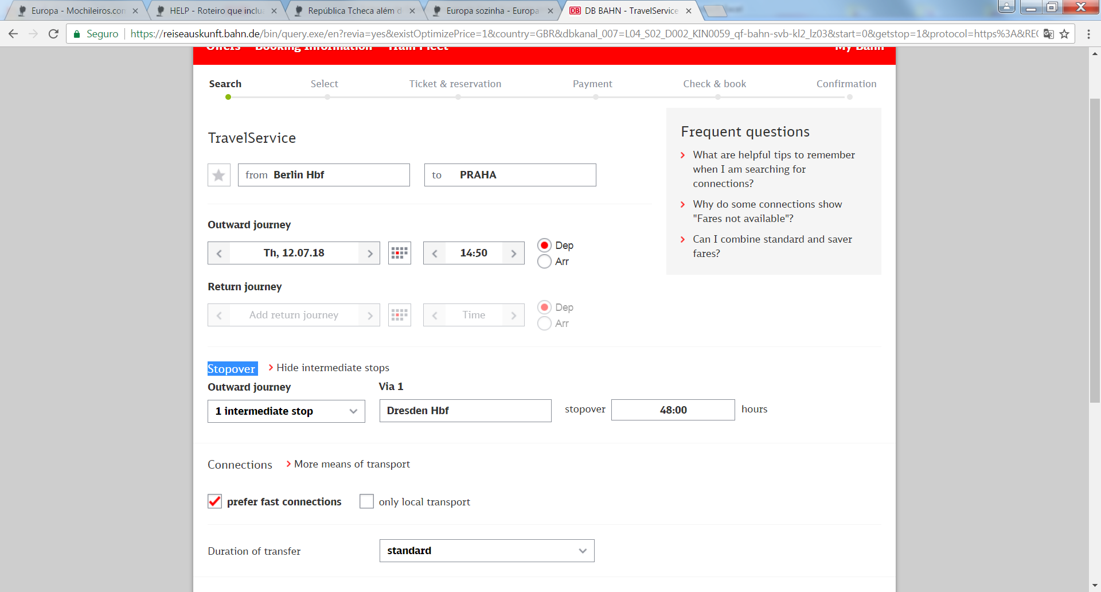The width and height of the screenshot is (1101, 592).
Task: Switch to the HELP - Roteiro tab
Action: (216, 11)
